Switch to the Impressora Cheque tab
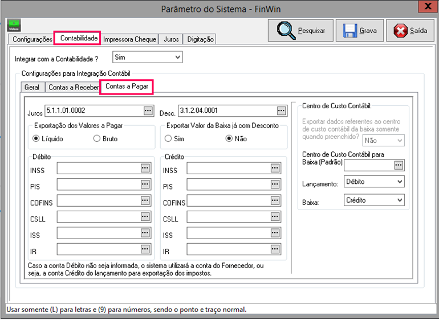The image size is (439, 320). tap(130, 39)
